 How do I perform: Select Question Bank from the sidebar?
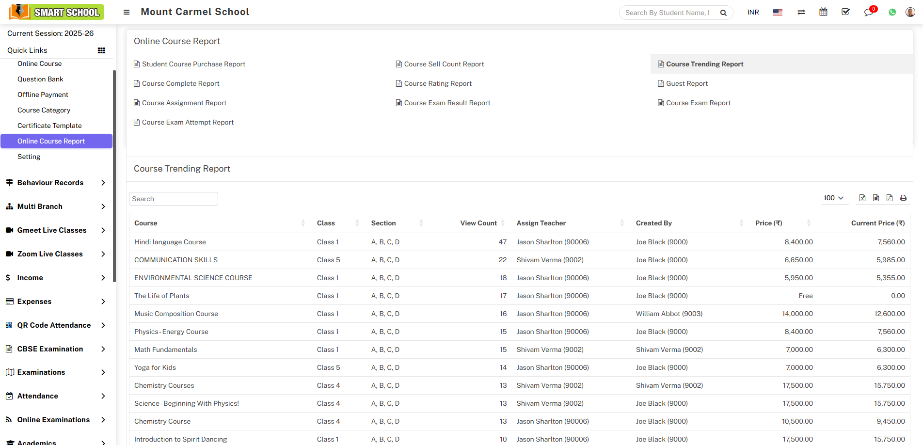[x=40, y=79]
